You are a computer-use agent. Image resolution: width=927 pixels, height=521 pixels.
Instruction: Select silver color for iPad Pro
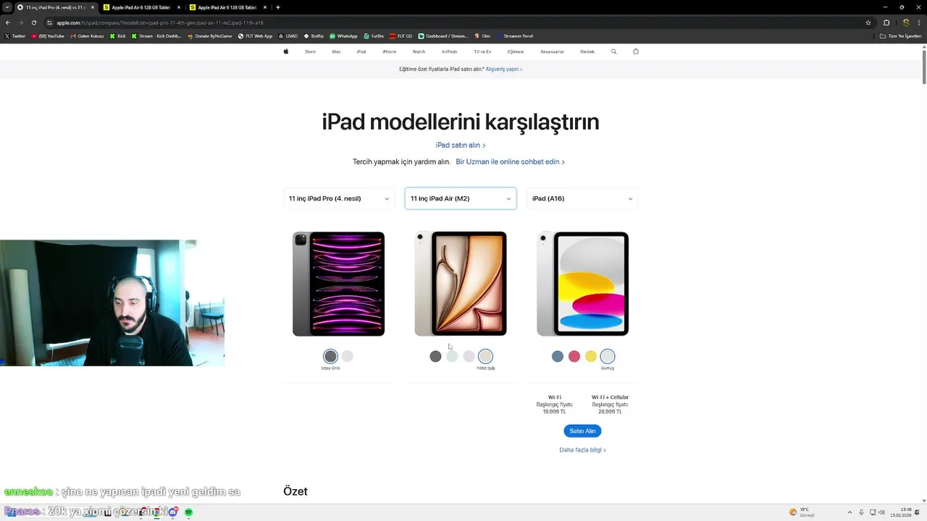(x=347, y=356)
